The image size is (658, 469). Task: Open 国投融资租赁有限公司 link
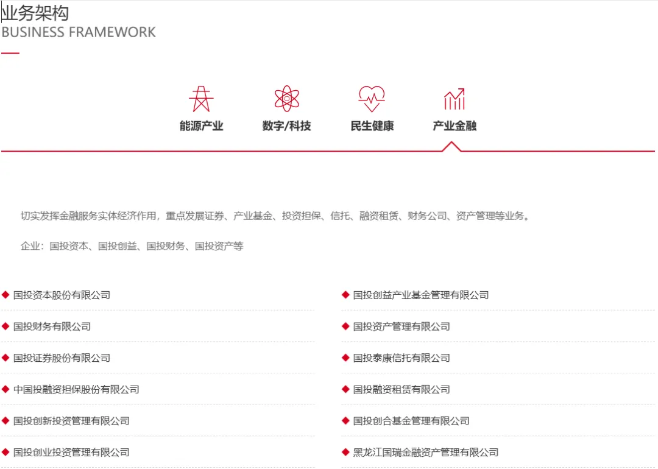(402, 390)
